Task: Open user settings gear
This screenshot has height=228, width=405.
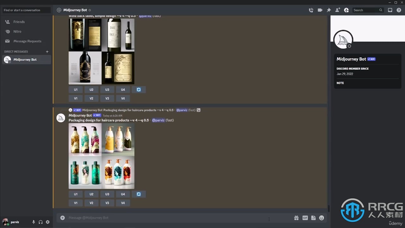Action: [47, 222]
